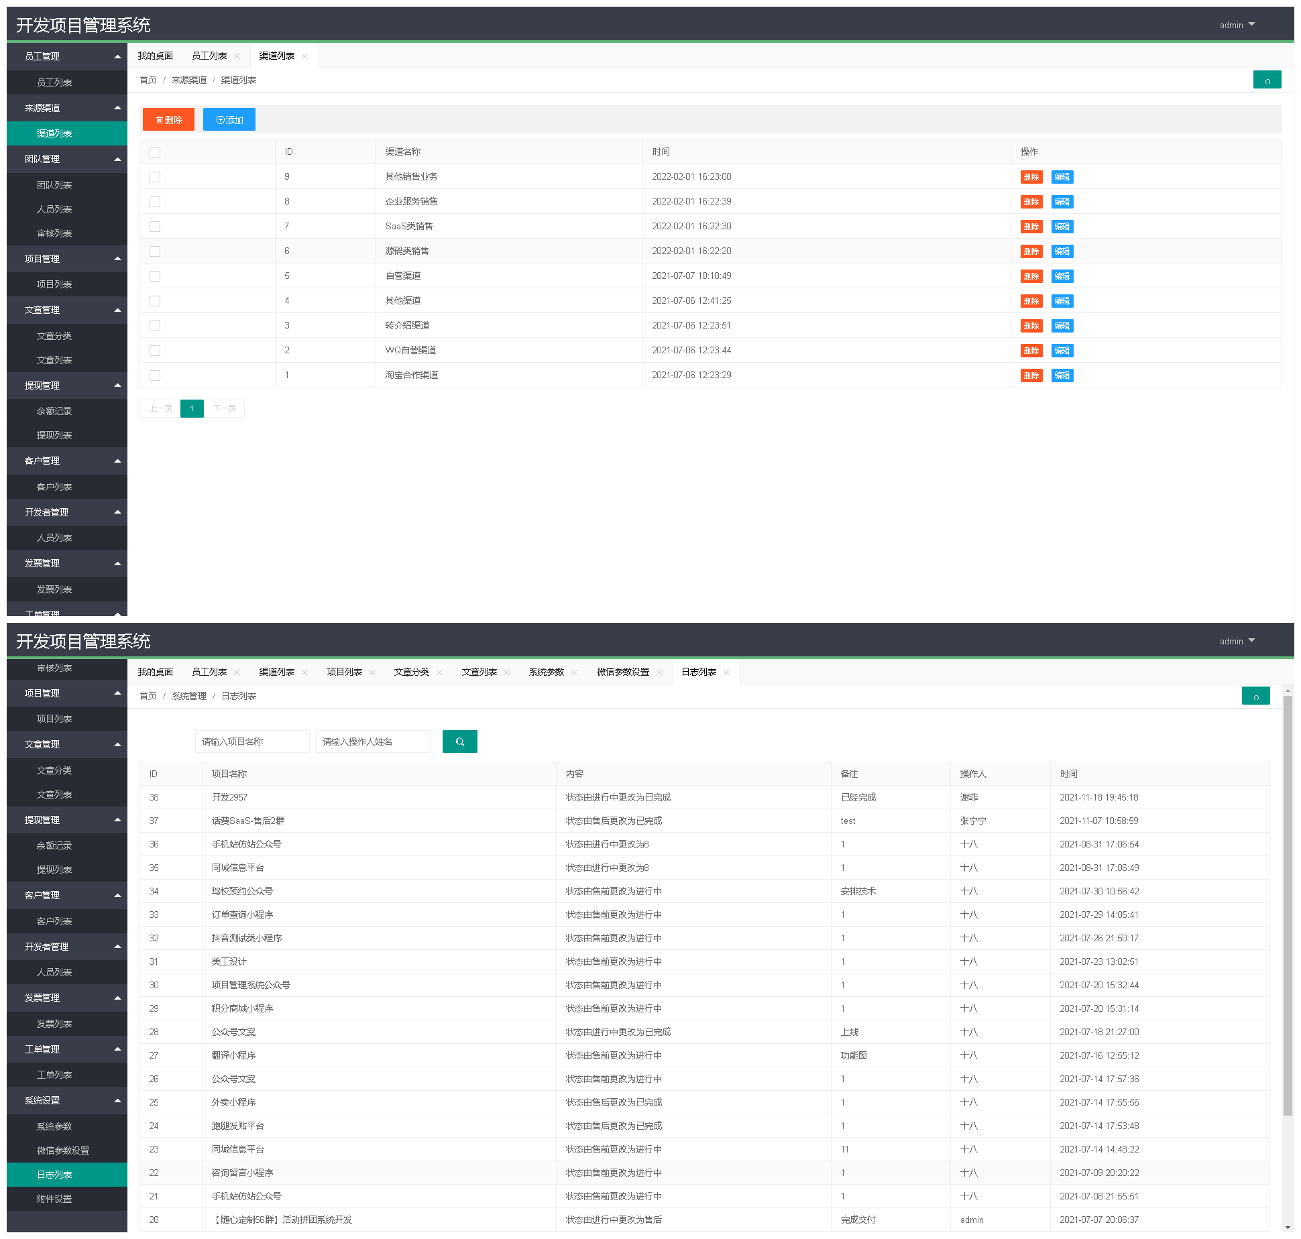Image resolution: width=1301 pixels, height=1239 pixels.
Task: Click the 系统管理 breadcrumb link
Action: tap(189, 696)
